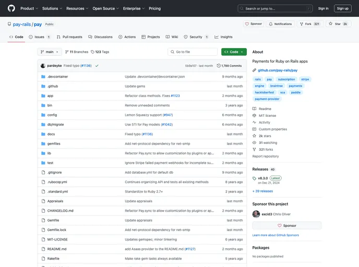
Task: Click the green commit status checkmark
Action: pyautogui.click(x=97, y=66)
